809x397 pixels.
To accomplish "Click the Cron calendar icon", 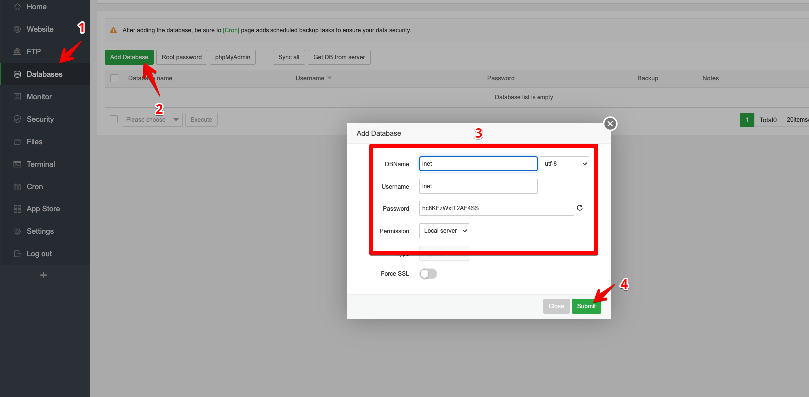I will (x=17, y=187).
